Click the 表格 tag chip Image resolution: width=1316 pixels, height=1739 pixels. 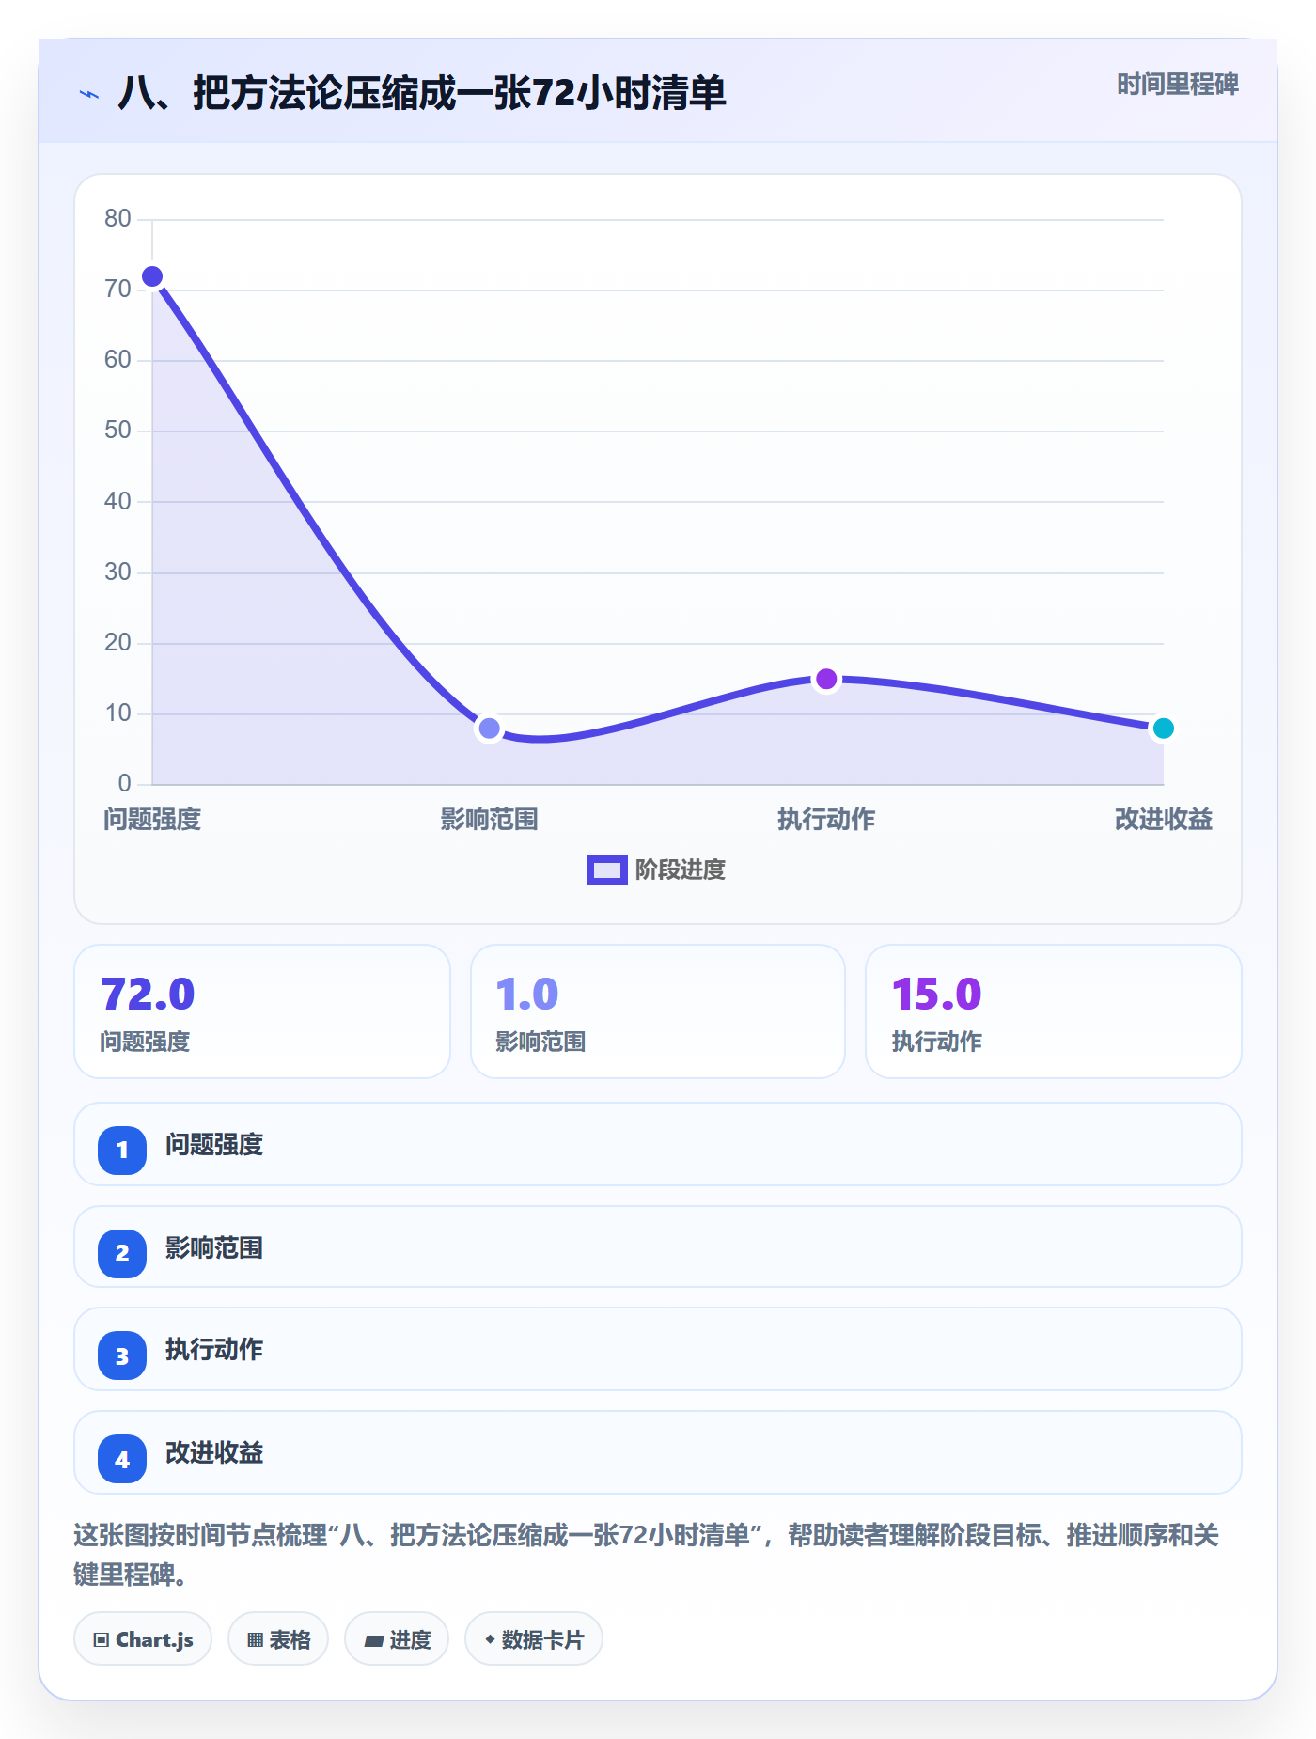click(x=278, y=1638)
